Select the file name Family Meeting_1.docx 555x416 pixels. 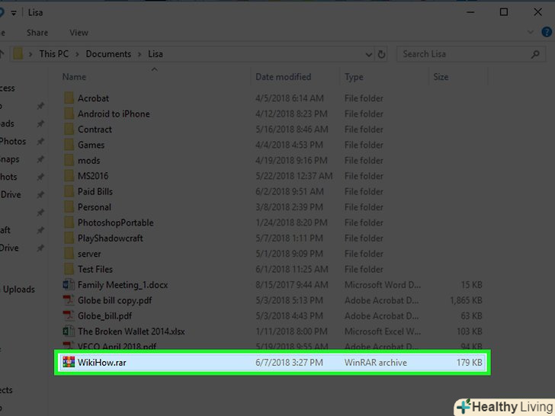pos(123,285)
